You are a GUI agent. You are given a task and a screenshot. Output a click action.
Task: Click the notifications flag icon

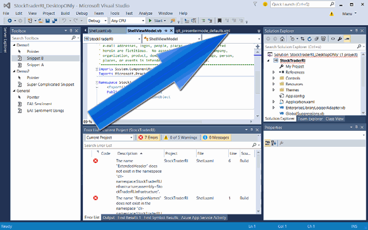(255, 4)
